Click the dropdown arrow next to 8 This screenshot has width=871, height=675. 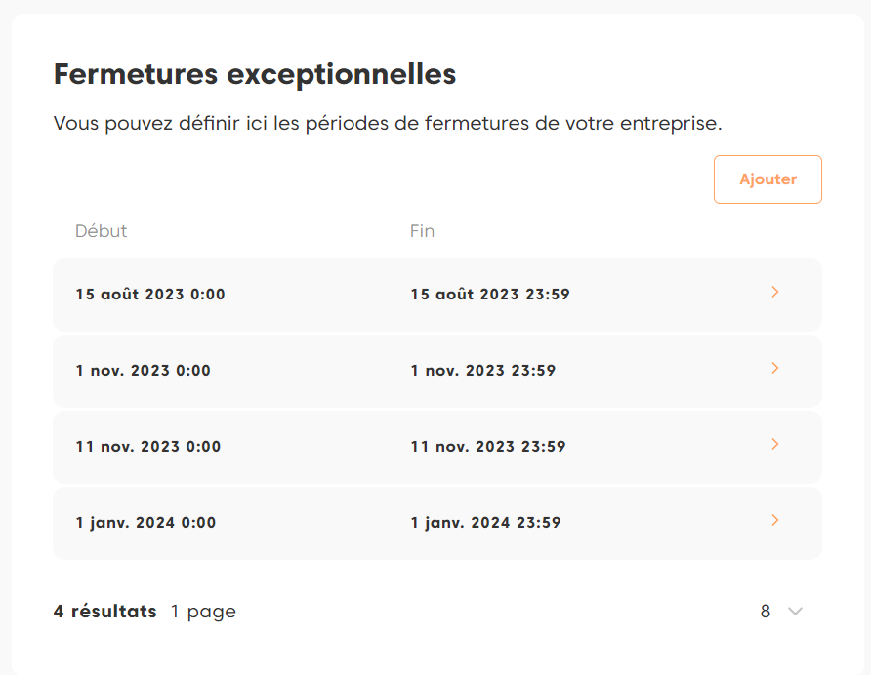[795, 612]
